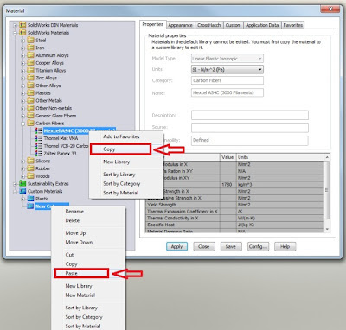Switch to the CrossHatch tab
This screenshot has width=346, height=330.
pos(209,25)
